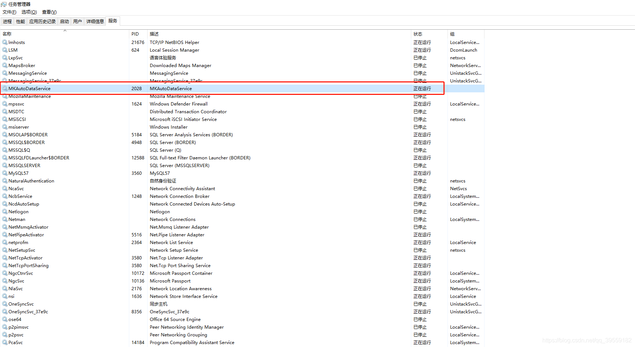Select the 服务 tab
Screen dimensions: 635x347
coord(113,21)
